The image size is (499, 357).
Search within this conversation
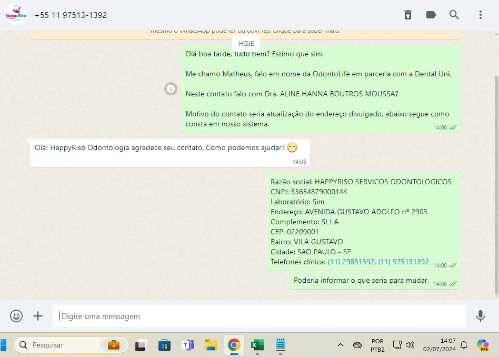454,15
